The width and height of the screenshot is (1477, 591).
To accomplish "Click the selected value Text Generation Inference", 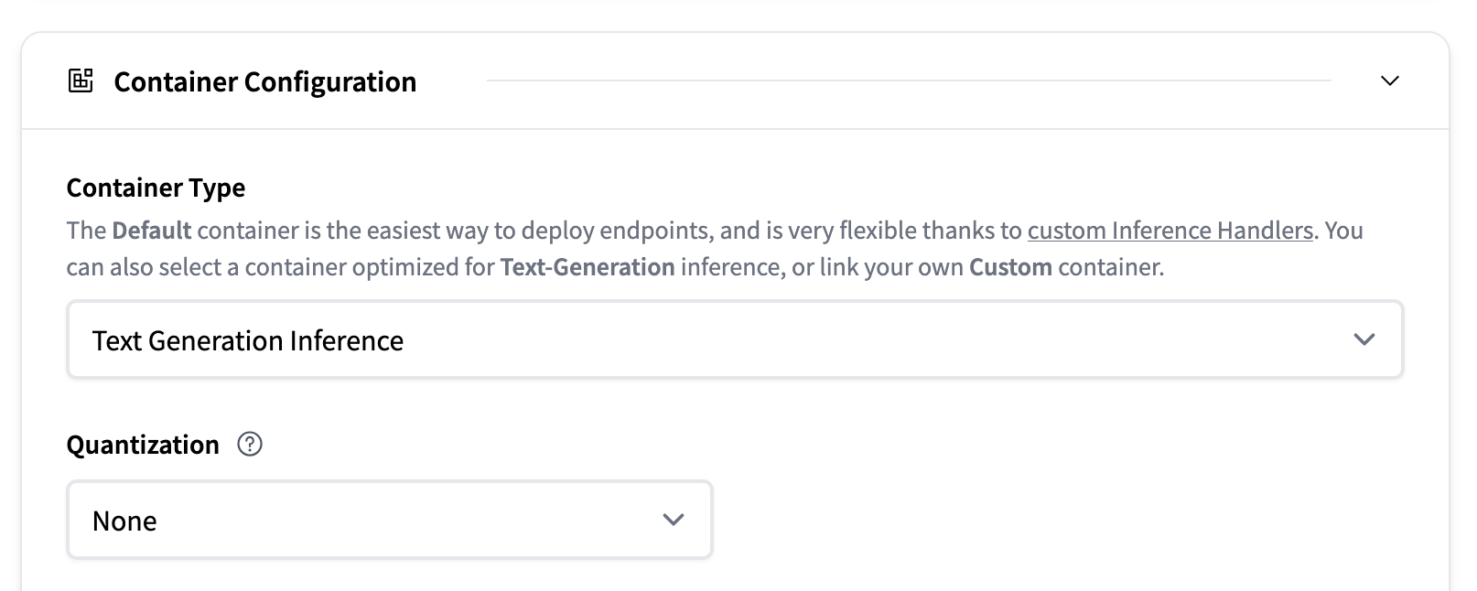I will tap(247, 341).
